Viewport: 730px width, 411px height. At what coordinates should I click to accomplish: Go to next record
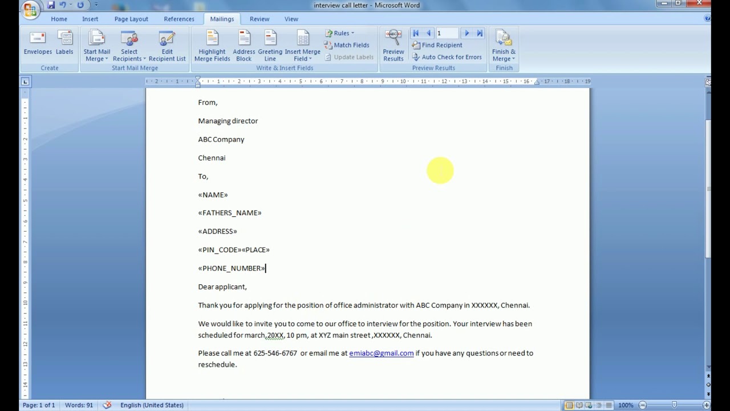click(x=467, y=33)
